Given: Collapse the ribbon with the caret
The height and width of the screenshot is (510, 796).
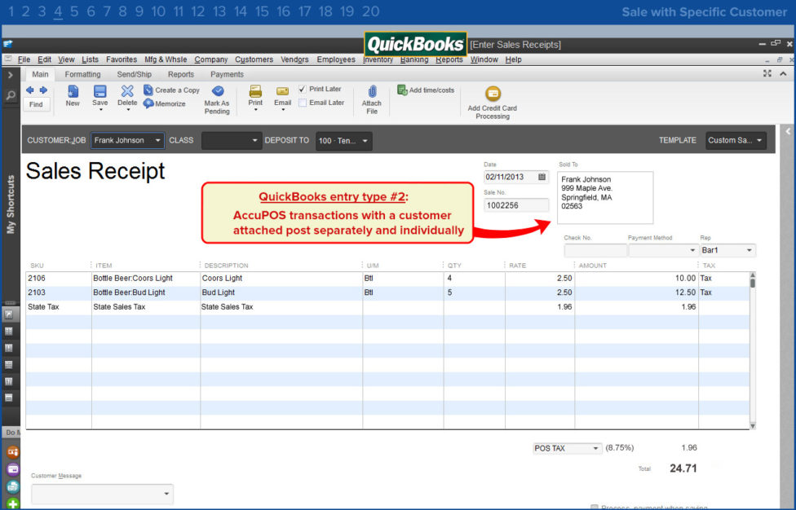Looking at the screenshot, I should click(783, 74).
